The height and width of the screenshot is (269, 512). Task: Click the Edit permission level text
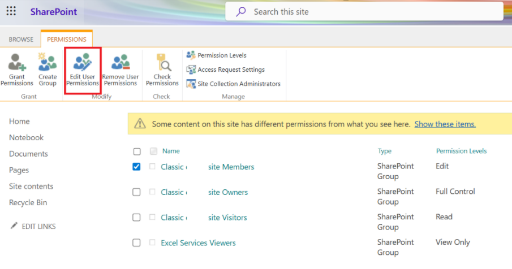(x=442, y=166)
